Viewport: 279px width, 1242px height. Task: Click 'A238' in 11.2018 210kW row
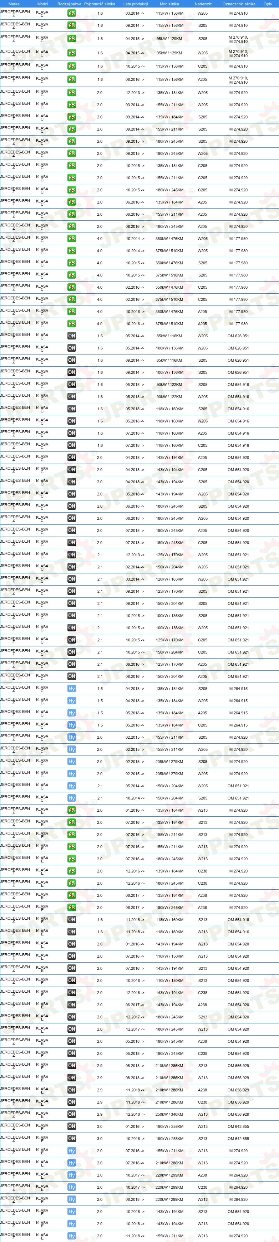point(203,1090)
